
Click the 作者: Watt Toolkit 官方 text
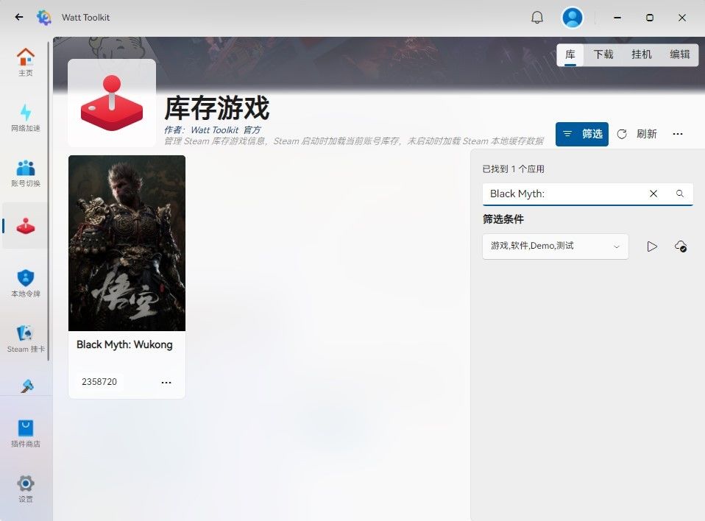coord(212,130)
